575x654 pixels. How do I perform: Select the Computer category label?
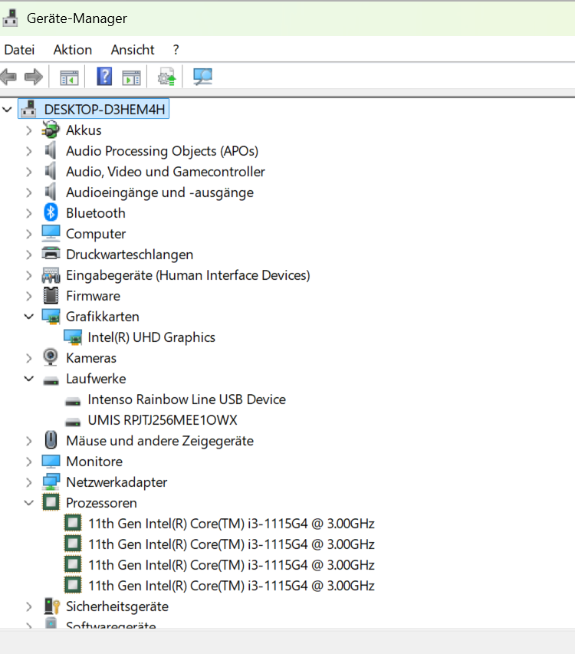point(96,234)
